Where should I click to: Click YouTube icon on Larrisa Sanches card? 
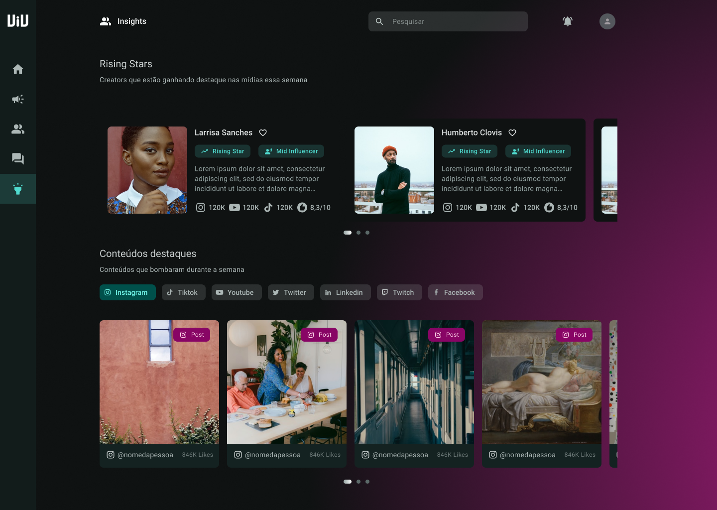pos(235,207)
